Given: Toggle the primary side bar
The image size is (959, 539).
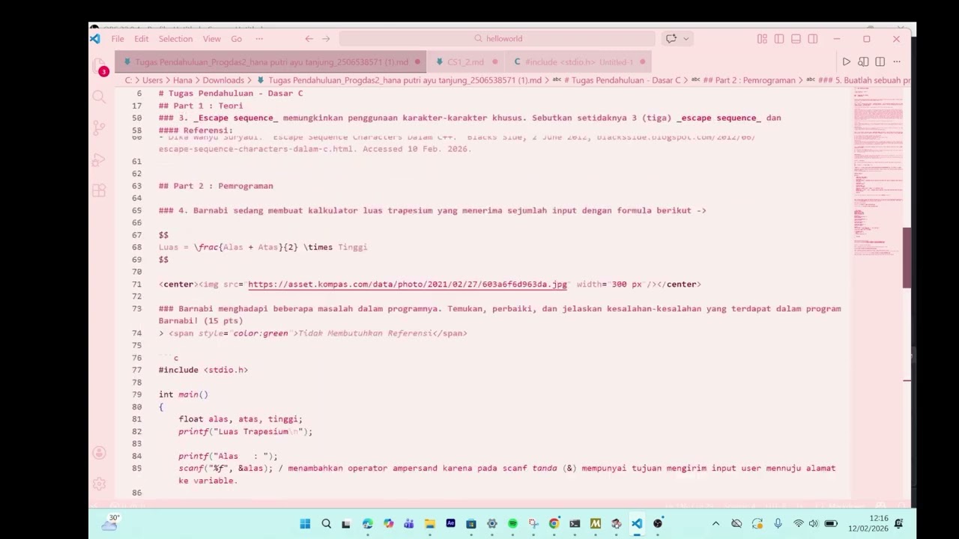Looking at the screenshot, I should (x=779, y=39).
